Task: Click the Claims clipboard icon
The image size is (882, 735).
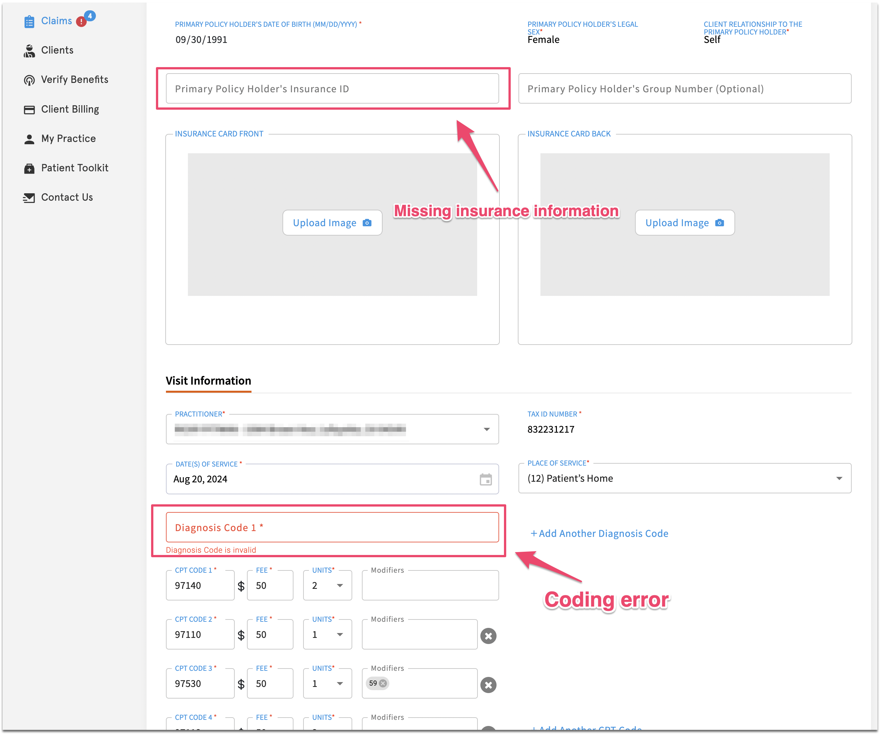Action: (x=29, y=21)
